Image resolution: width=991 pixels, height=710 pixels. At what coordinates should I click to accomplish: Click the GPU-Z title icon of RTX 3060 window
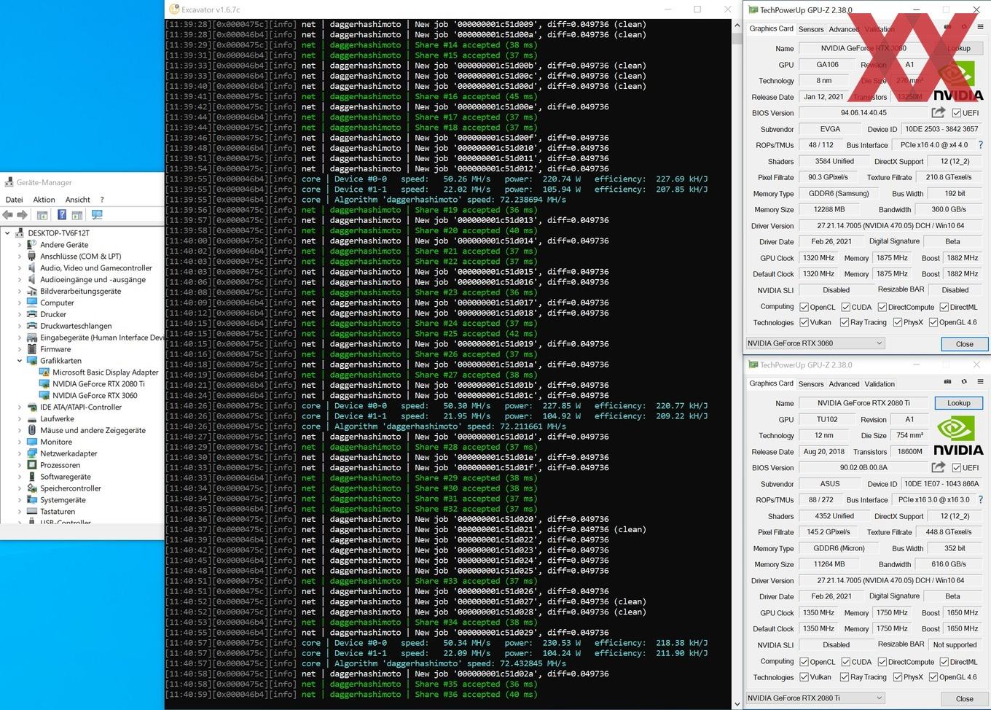click(x=753, y=10)
